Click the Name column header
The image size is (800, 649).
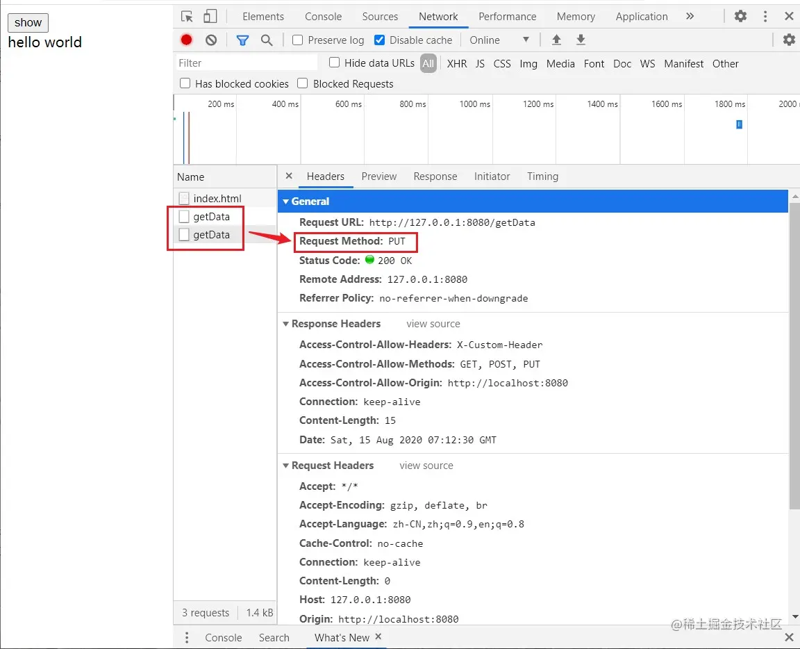(x=225, y=176)
